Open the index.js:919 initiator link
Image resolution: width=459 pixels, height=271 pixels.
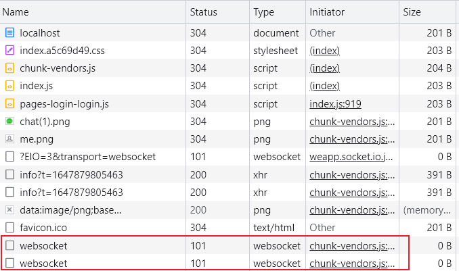(x=335, y=104)
